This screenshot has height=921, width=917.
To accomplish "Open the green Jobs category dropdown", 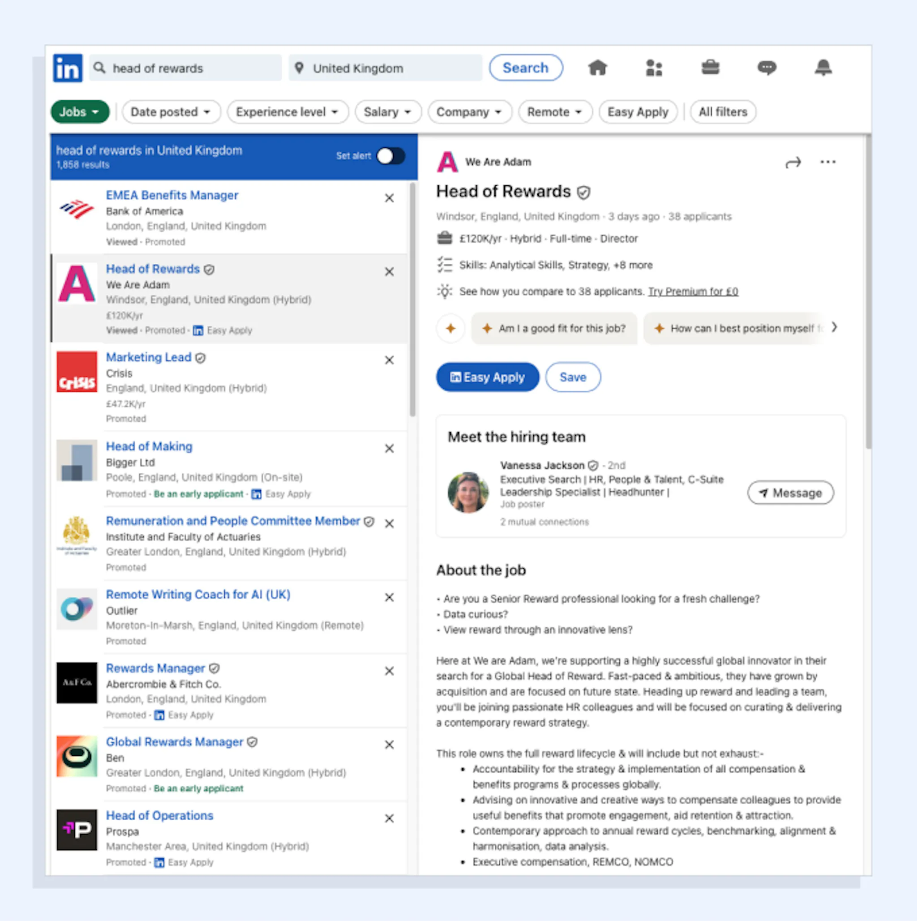I will tap(80, 112).
